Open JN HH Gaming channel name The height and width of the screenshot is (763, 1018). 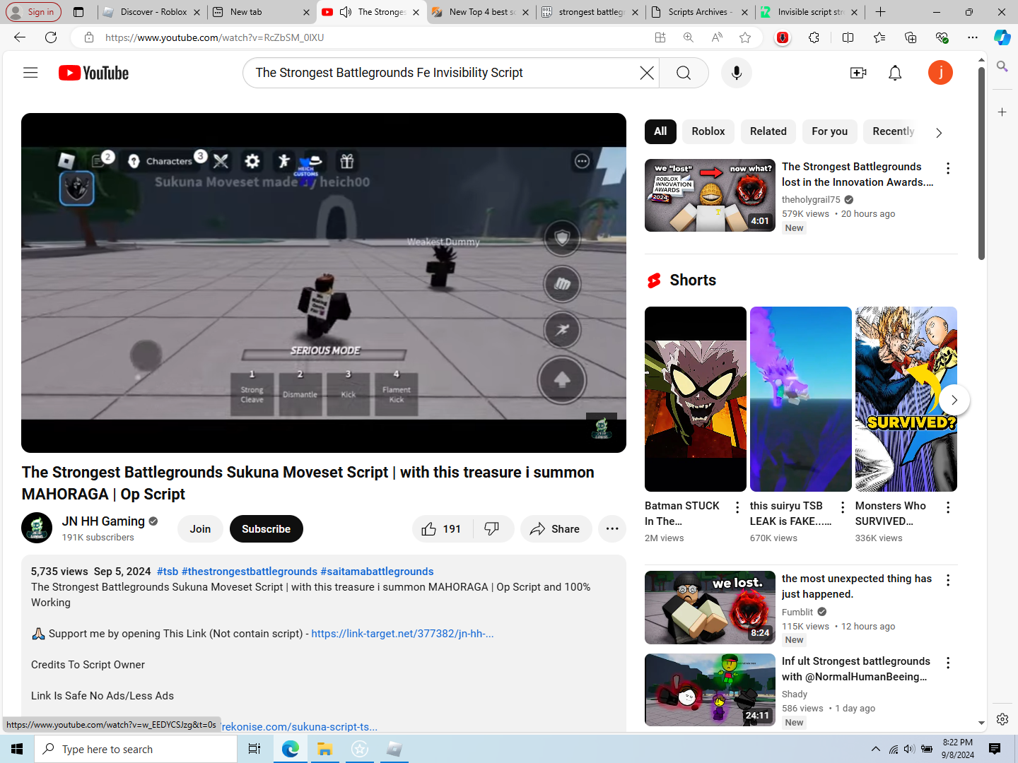point(103,521)
